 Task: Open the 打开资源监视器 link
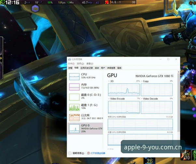pyautogui.click(x=98, y=153)
